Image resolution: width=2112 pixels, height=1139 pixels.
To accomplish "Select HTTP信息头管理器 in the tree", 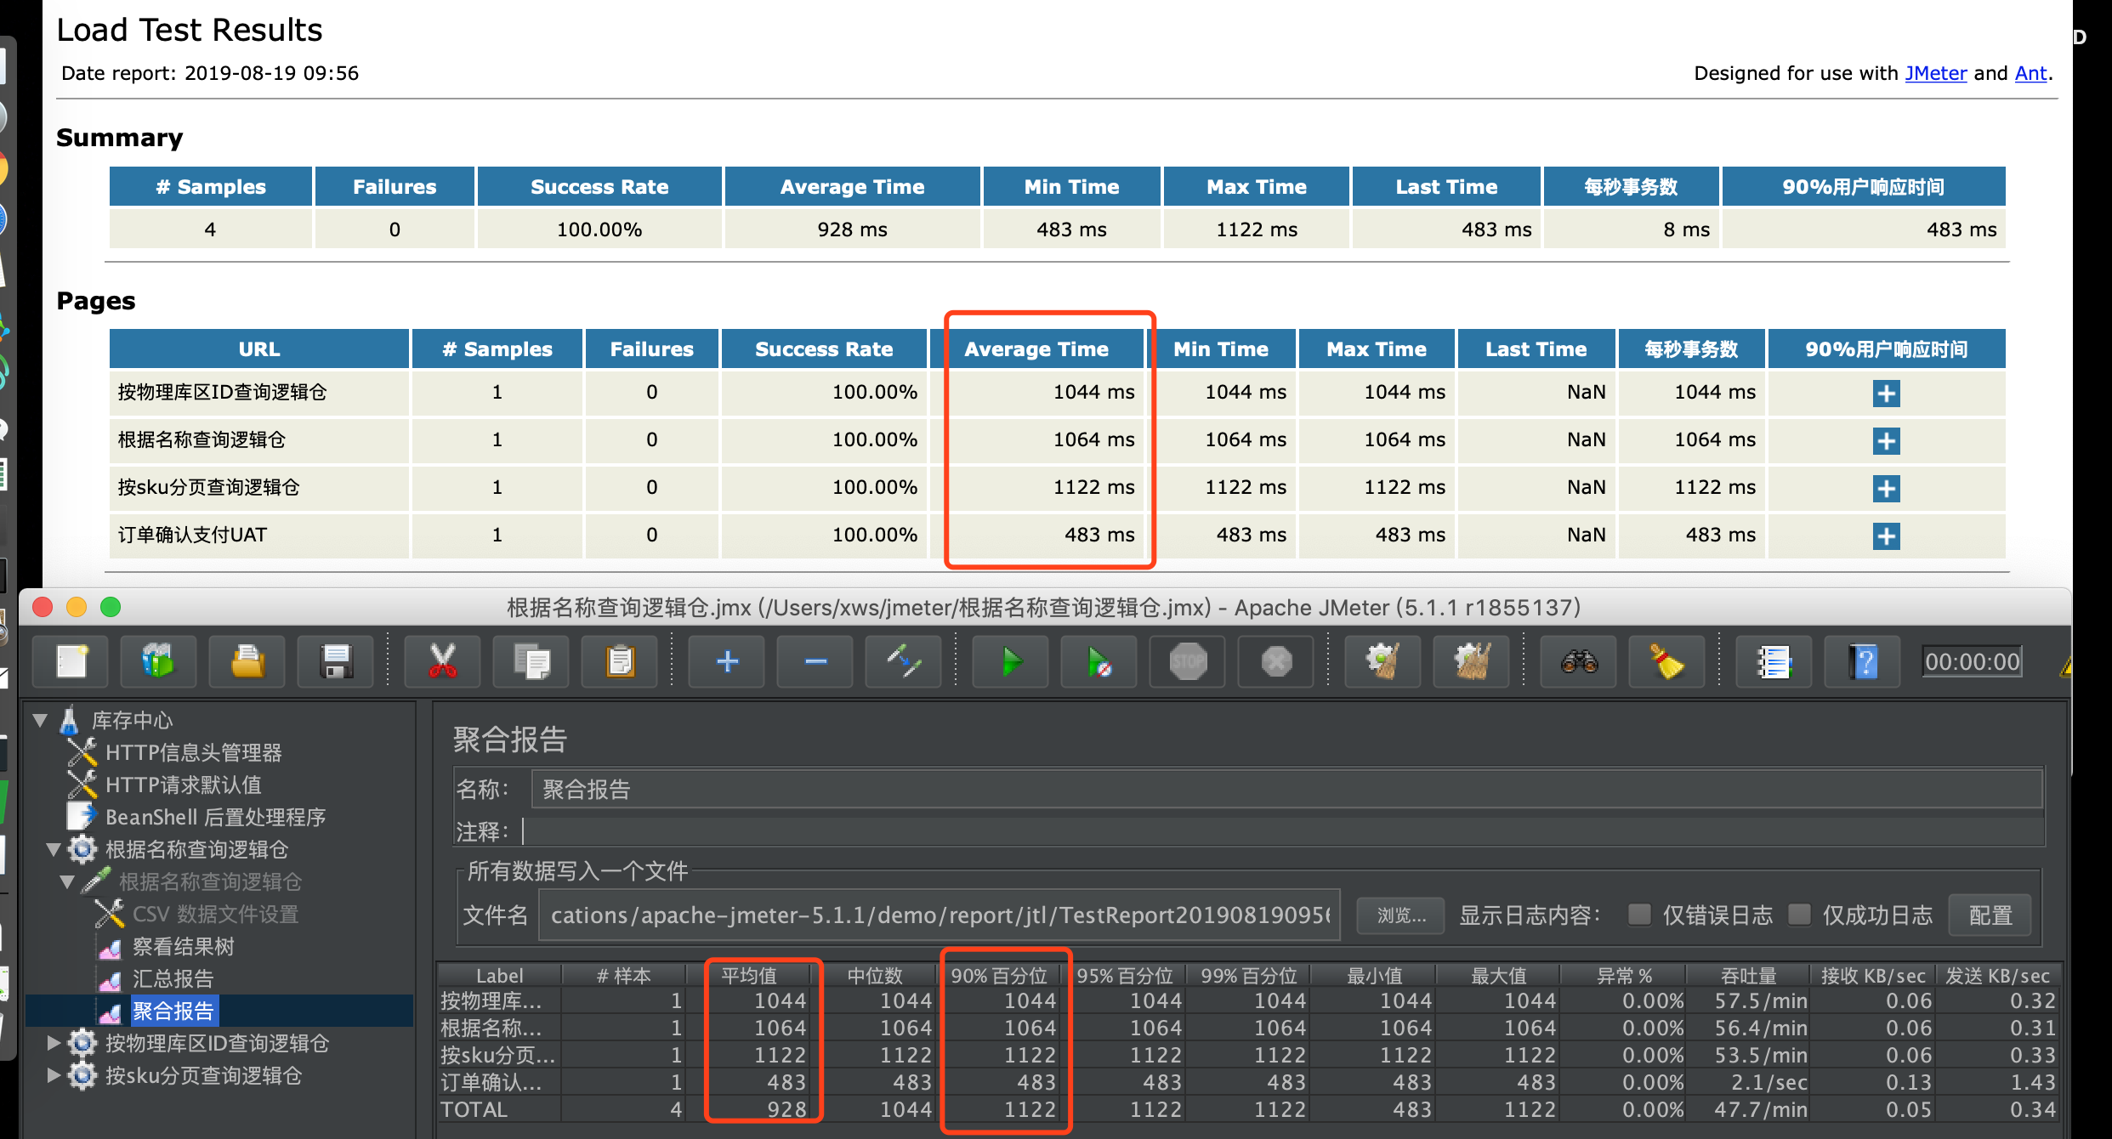I will tap(193, 752).
